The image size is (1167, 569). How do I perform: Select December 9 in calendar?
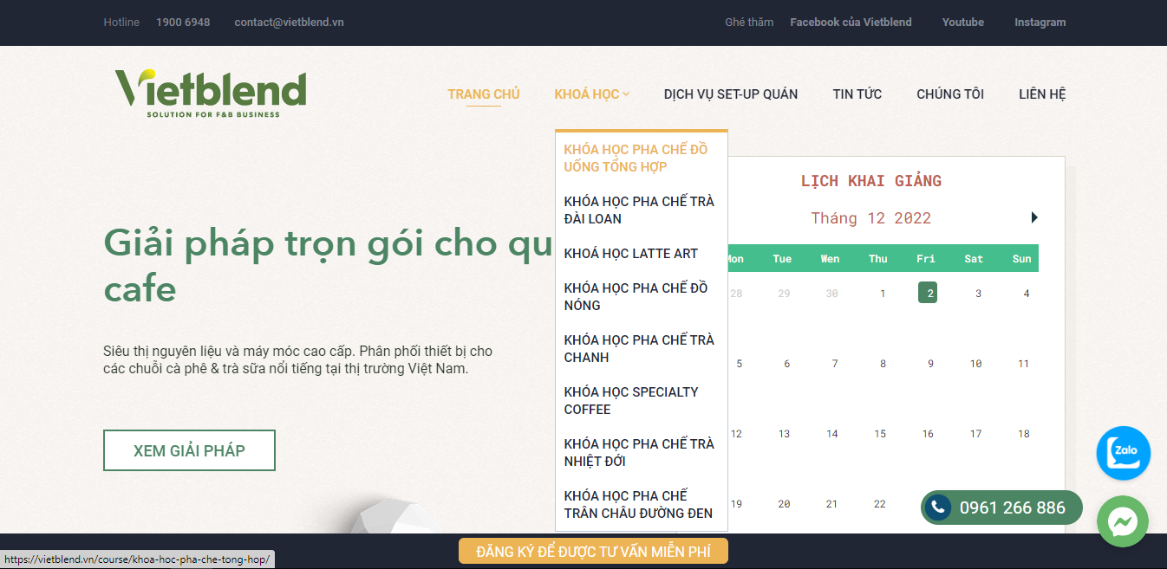click(x=930, y=364)
